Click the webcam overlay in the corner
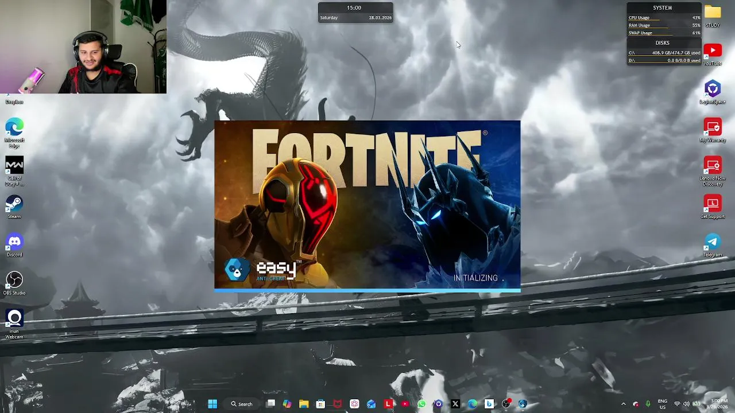The image size is (735, 413). 83,46
